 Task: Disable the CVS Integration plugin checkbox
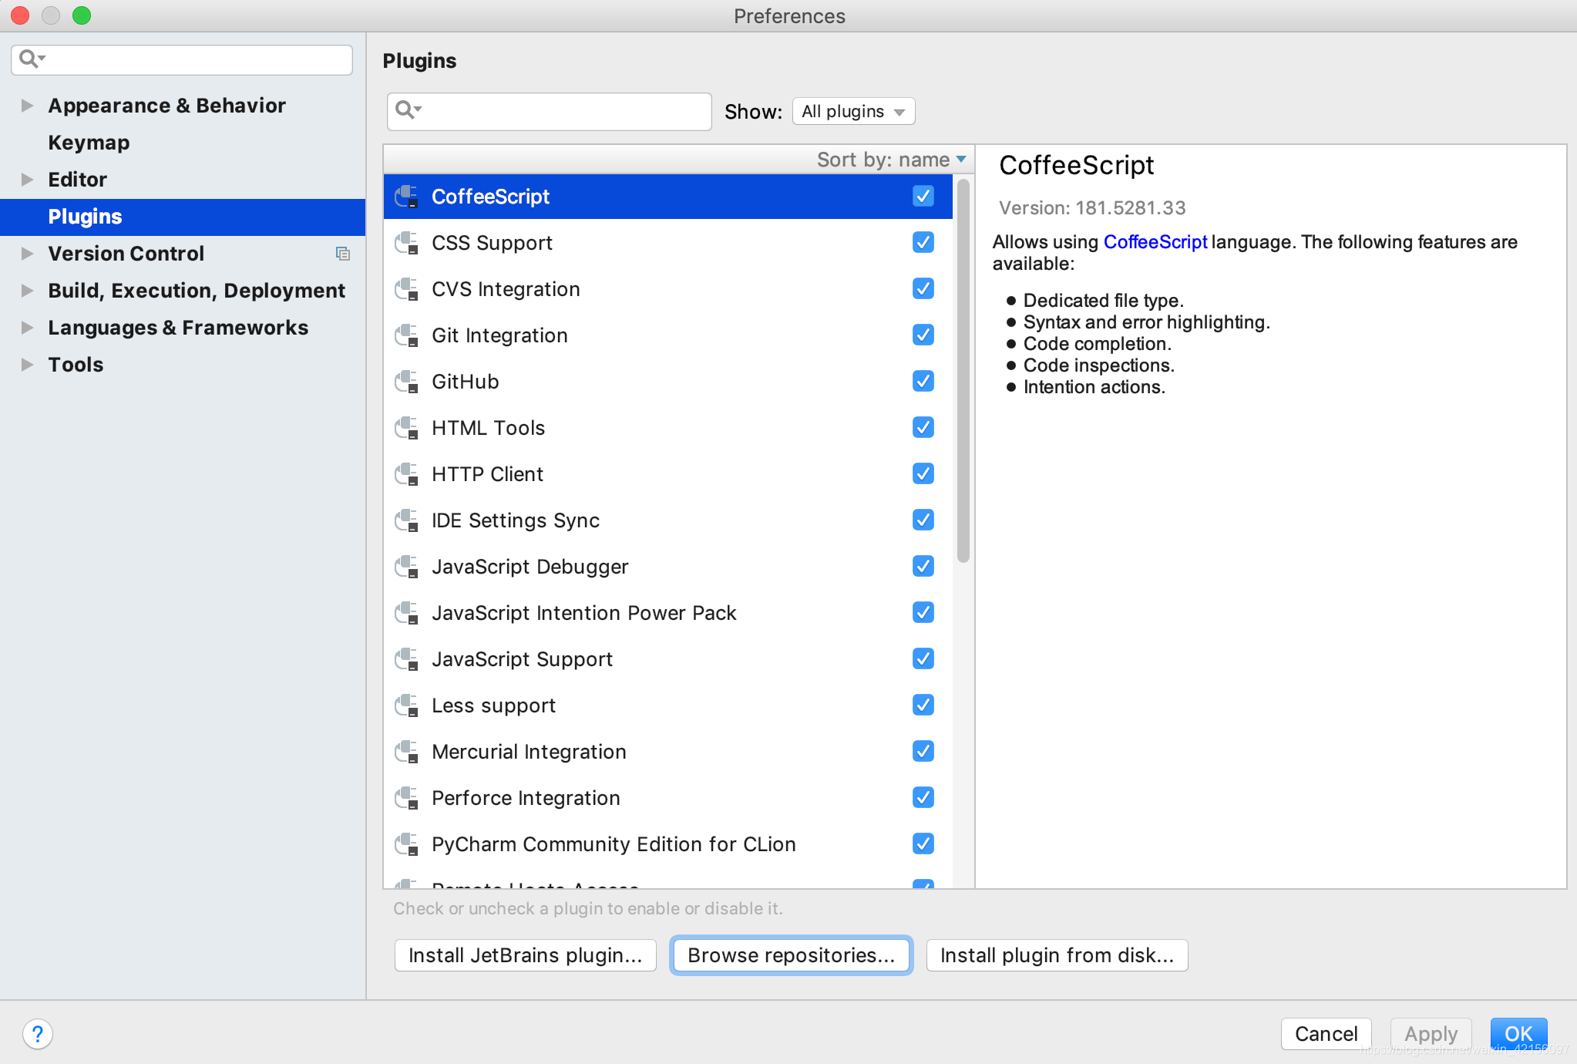click(923, 288)
